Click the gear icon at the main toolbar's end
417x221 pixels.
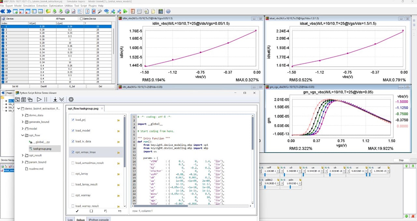168,11
